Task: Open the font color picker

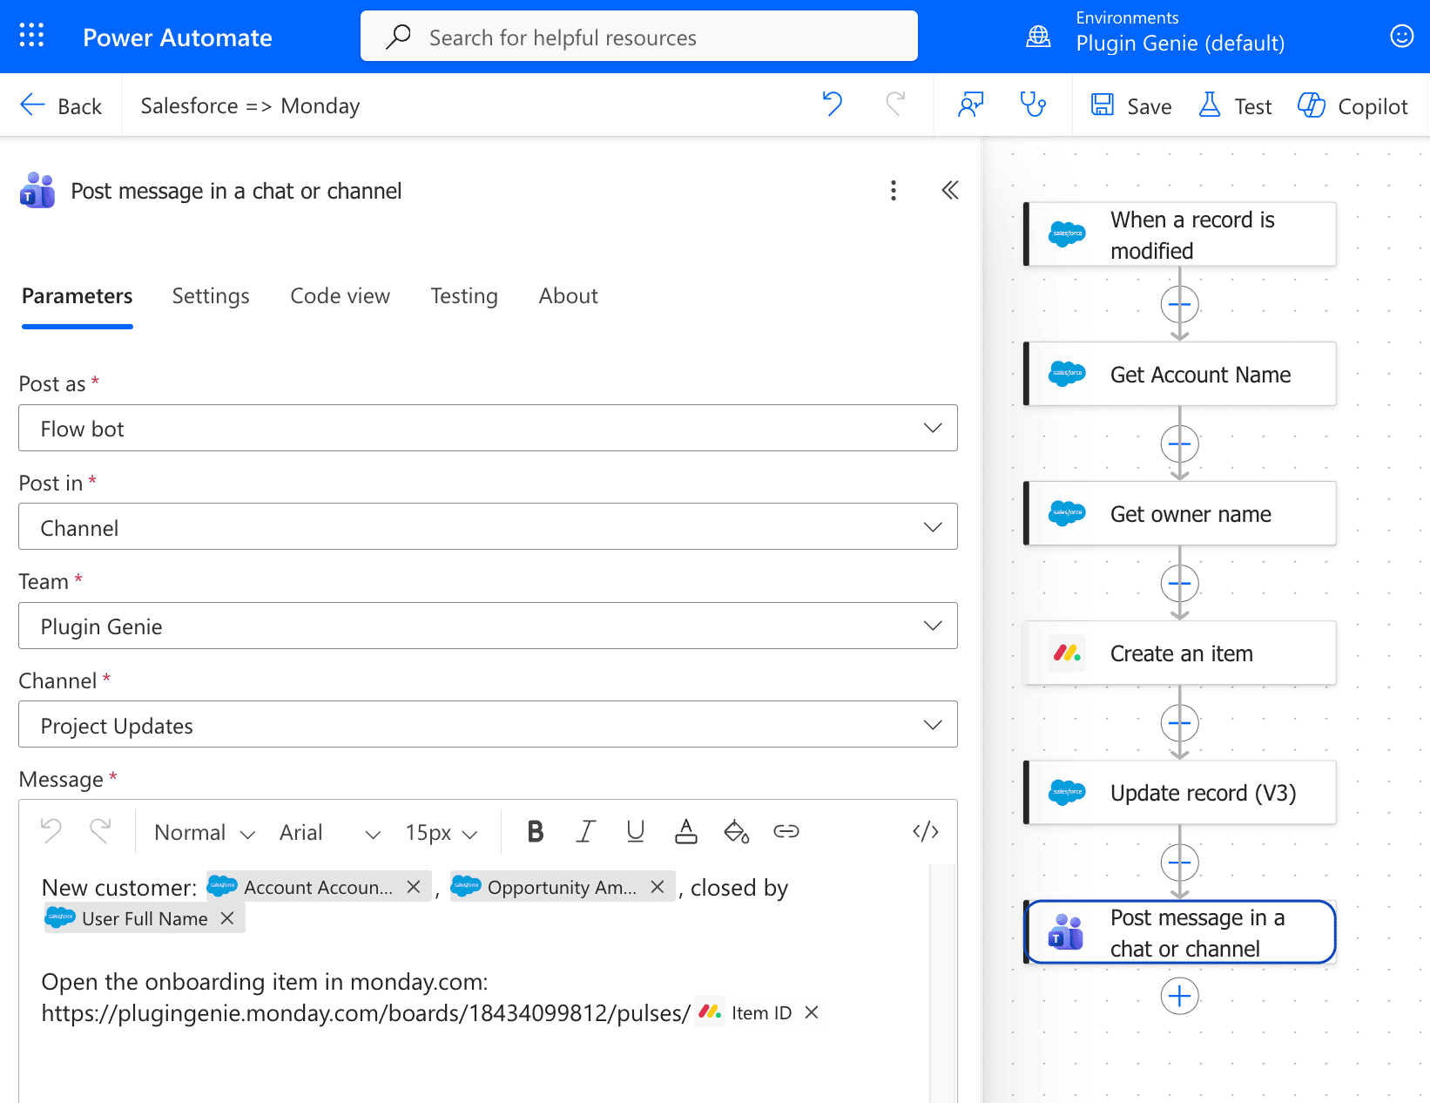Action: point(686,831)
